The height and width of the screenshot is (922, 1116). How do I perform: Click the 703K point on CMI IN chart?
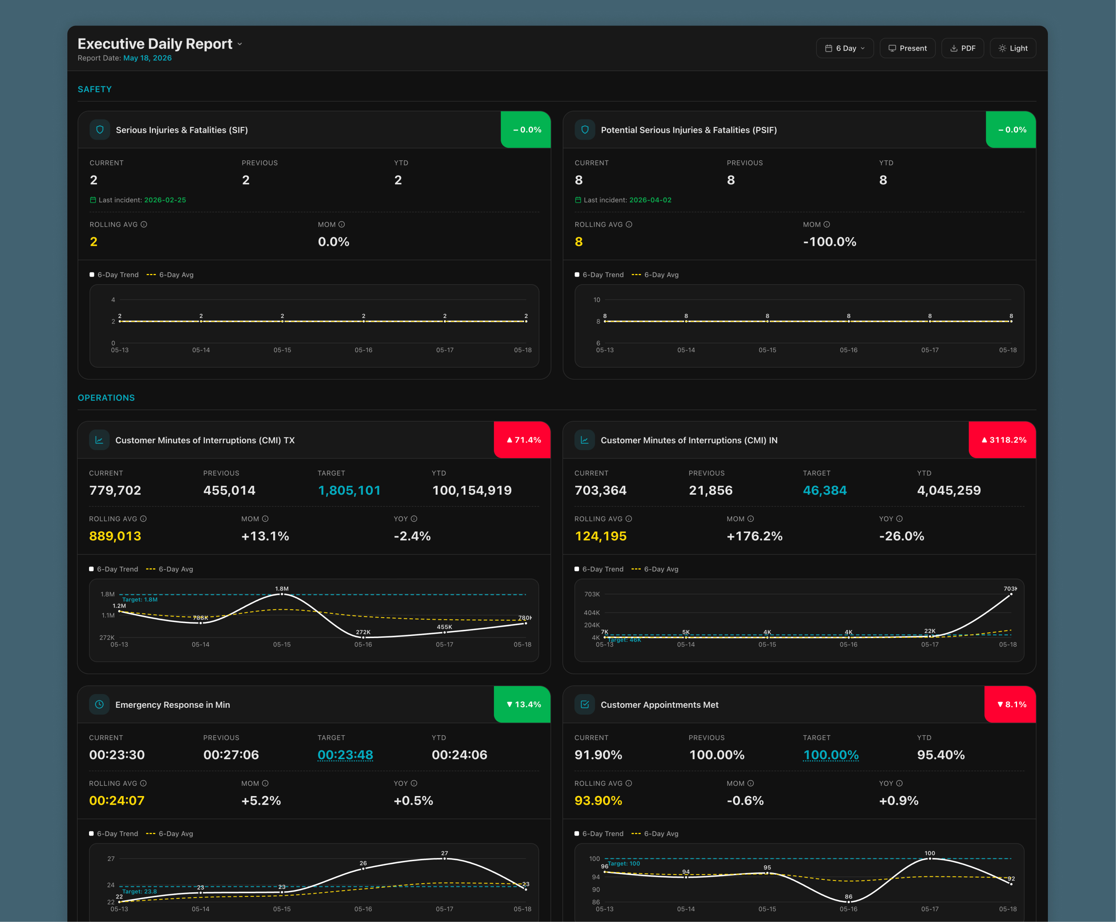pyautogui.click(x=1011, y=594)
